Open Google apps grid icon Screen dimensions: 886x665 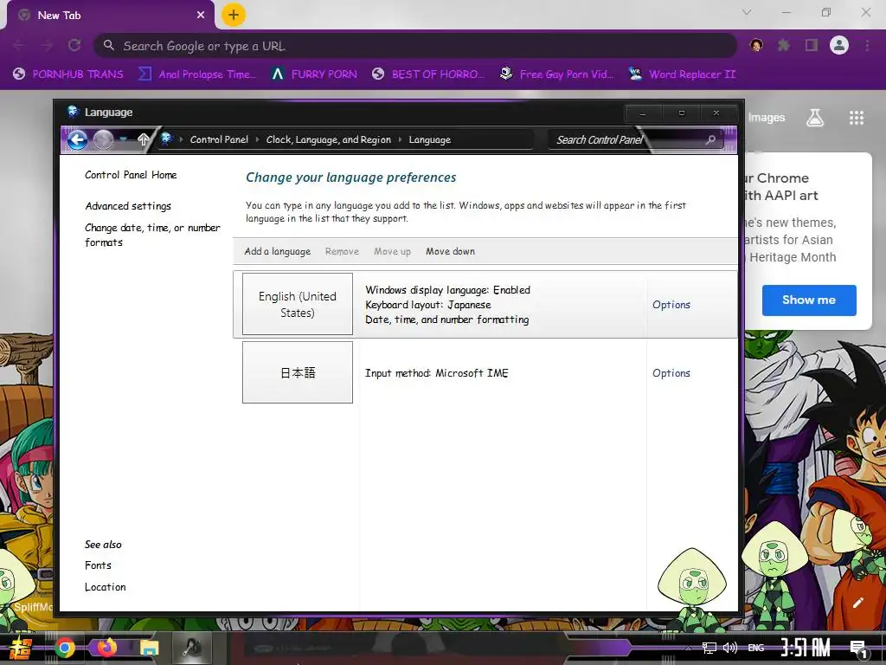point(857,118)
